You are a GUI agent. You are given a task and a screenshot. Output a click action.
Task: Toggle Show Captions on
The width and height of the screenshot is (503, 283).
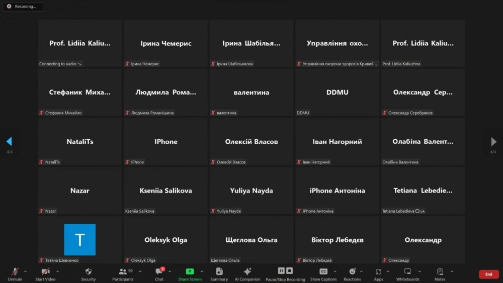click(323, 274)
